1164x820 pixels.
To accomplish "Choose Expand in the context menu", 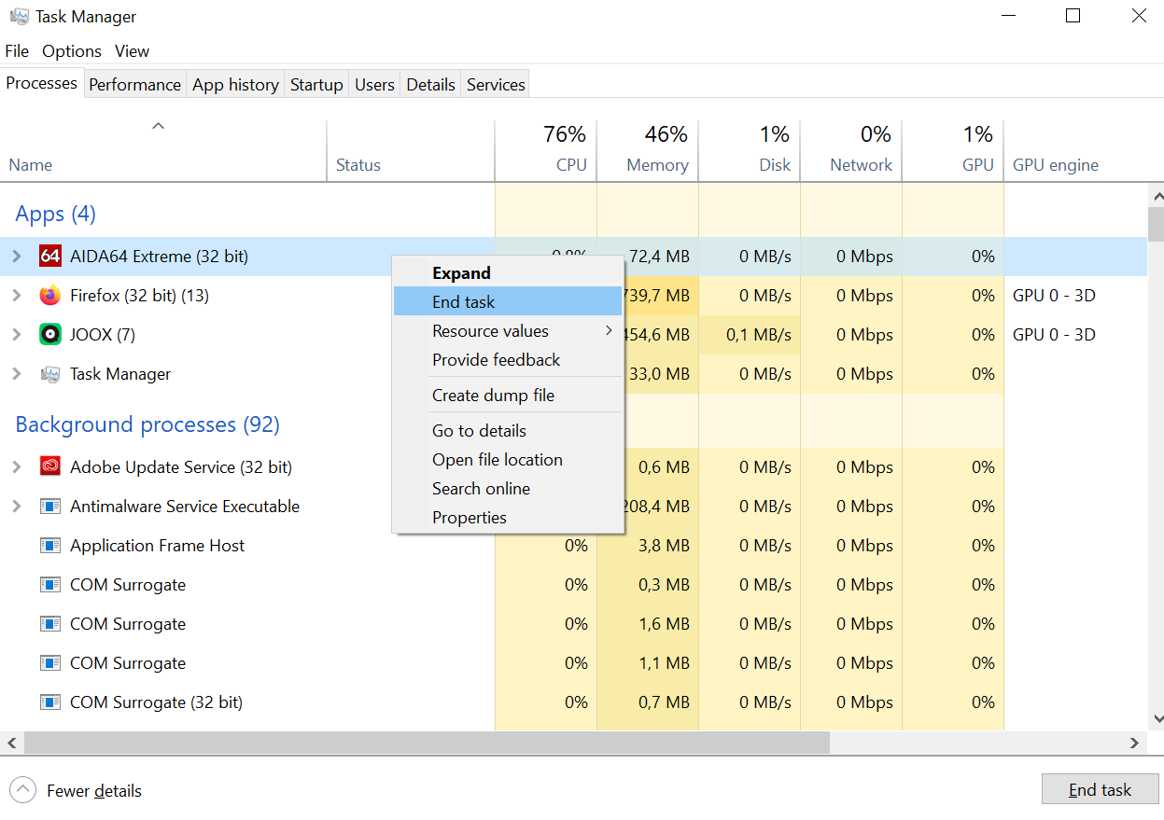I will (x=508, y=273).
